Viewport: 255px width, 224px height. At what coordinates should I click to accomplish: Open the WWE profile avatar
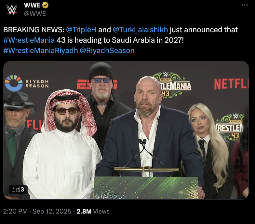[x=12, y=9]
